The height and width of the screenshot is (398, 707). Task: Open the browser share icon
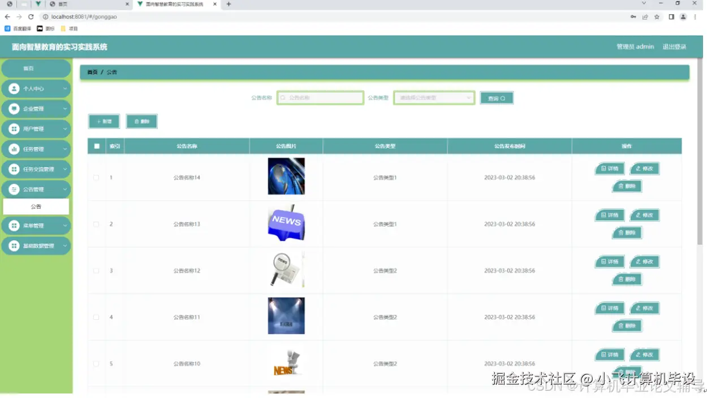(645, 17)
